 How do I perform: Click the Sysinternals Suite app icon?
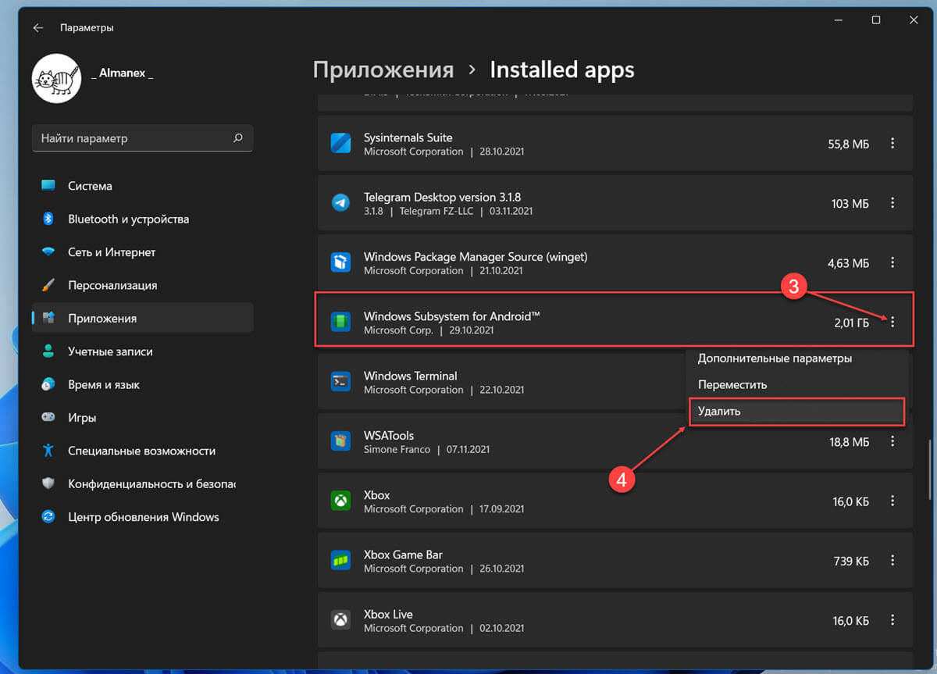[x=340, y=144]
